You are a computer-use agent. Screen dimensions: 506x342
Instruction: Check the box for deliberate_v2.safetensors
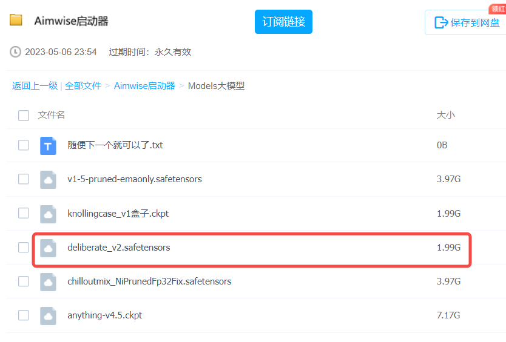[x=24, y=248]
